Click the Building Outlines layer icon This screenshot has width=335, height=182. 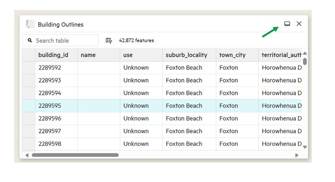click(30, 24)
